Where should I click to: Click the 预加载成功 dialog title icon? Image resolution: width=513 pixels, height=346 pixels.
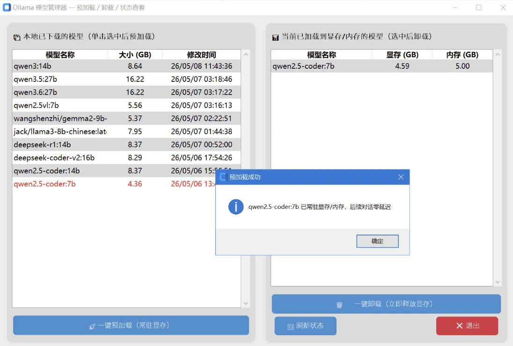coord(223,177)
